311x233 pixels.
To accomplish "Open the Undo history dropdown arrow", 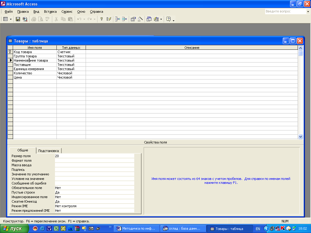I will click(84, 19).
